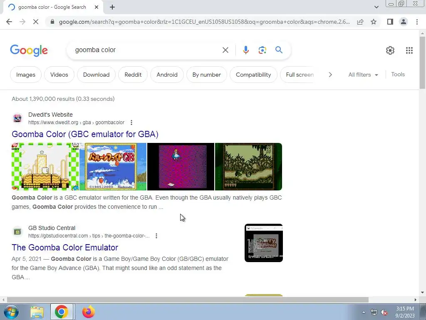Clear the search box text
Viewport: 426px width, 320px height.
pyautogui.click(x=225, y=50)
